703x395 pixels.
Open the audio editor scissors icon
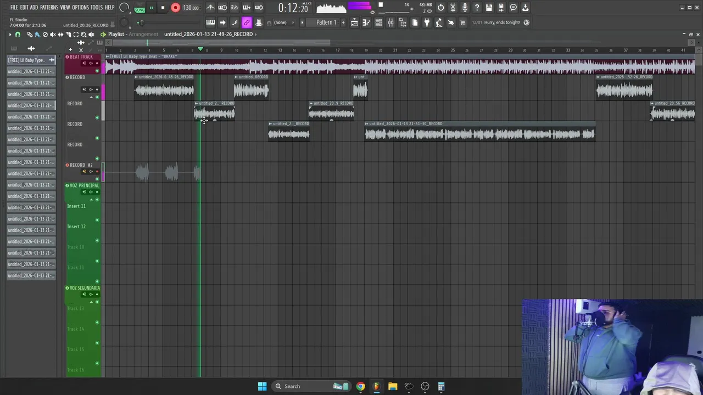tap(453, 8)
